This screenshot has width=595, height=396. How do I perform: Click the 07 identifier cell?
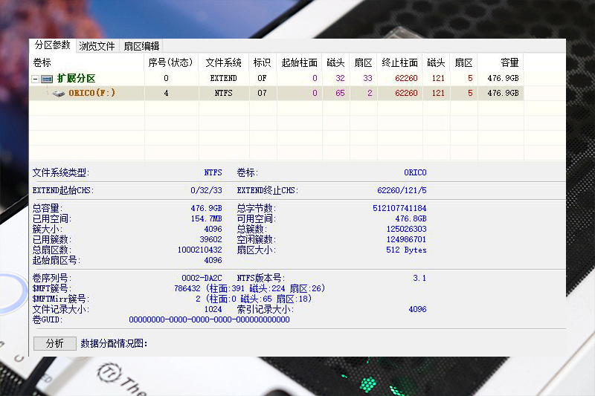(263, 93)
